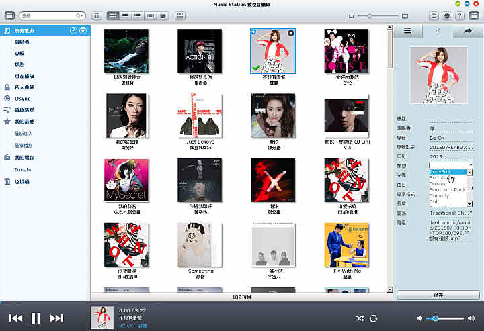Click the now-playing album thumbnail in player
The image size is (484, 331).
click(x=102, y=318)
